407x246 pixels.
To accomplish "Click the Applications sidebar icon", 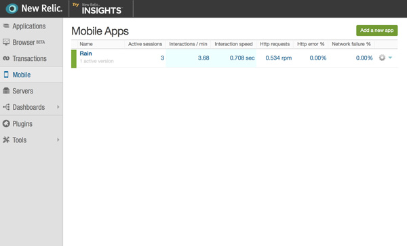I will pyautogui.click(x=6, y=26).
